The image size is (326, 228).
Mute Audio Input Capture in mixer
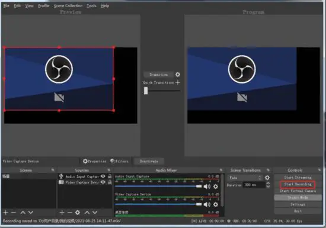(x=207, y=187)
